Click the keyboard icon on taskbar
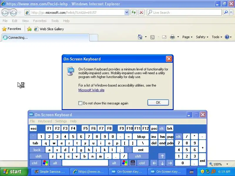The height and width of the screenshot is (176, 235). [192, 172]
